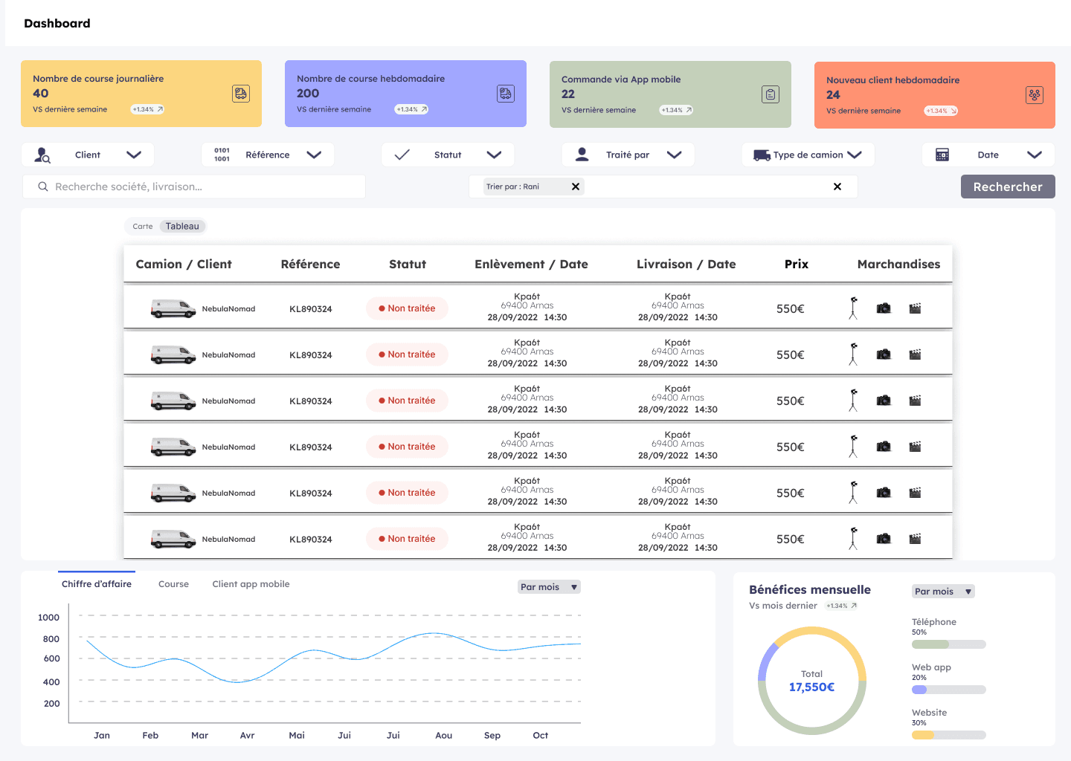Viewport: 1071px width, 761px height.
Task: Click the Téléphone progress bar
Action: coord(949,644)
